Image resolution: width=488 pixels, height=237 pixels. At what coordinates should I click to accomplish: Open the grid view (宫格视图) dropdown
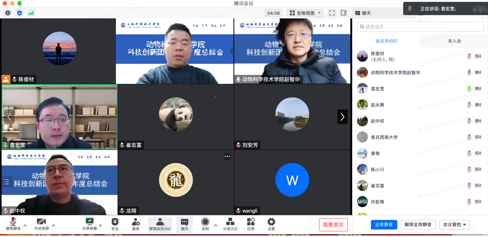[305, 13]
